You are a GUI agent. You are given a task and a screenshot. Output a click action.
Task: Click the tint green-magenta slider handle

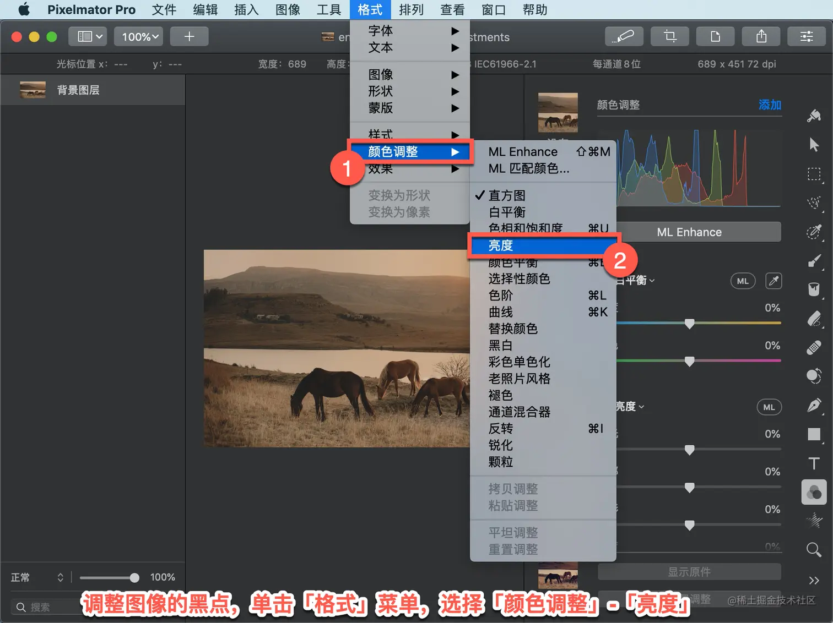tap(689, 362)
